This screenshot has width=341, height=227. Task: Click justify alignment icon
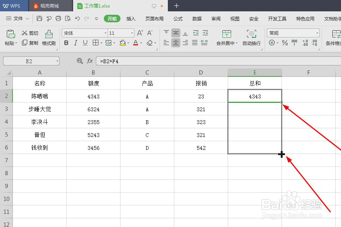pos(195,43)
